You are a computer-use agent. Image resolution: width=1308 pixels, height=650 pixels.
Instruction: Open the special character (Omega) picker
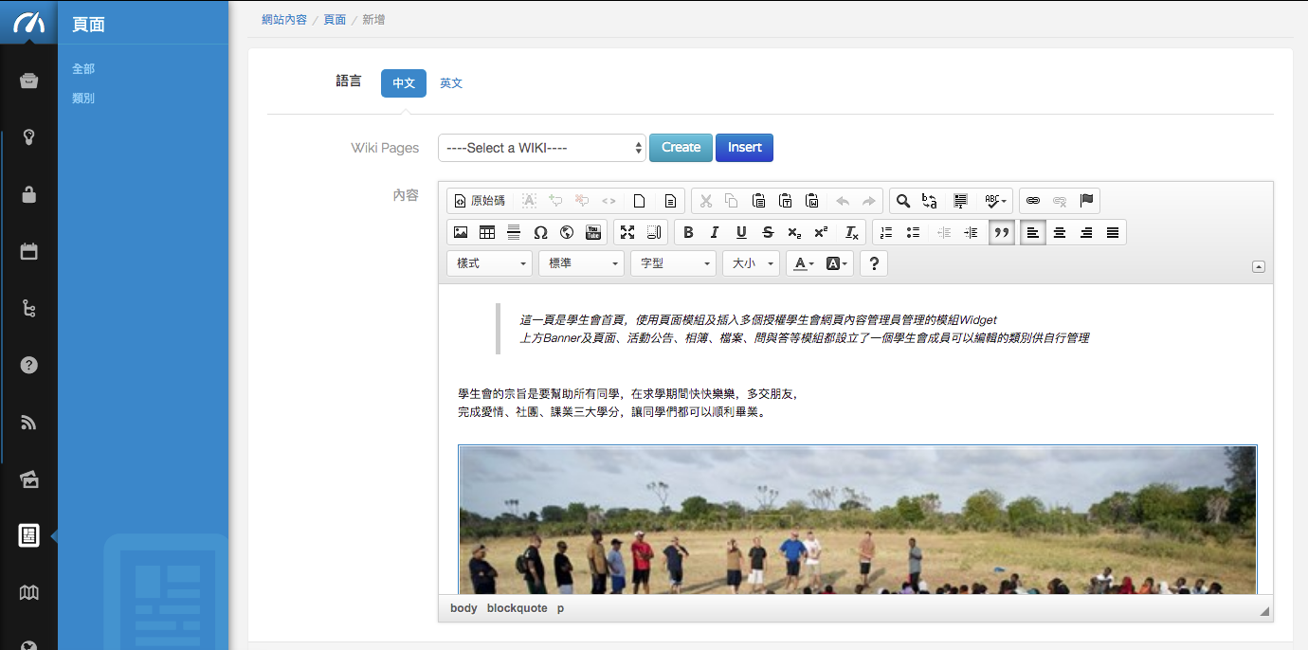[x=540, y=232]
